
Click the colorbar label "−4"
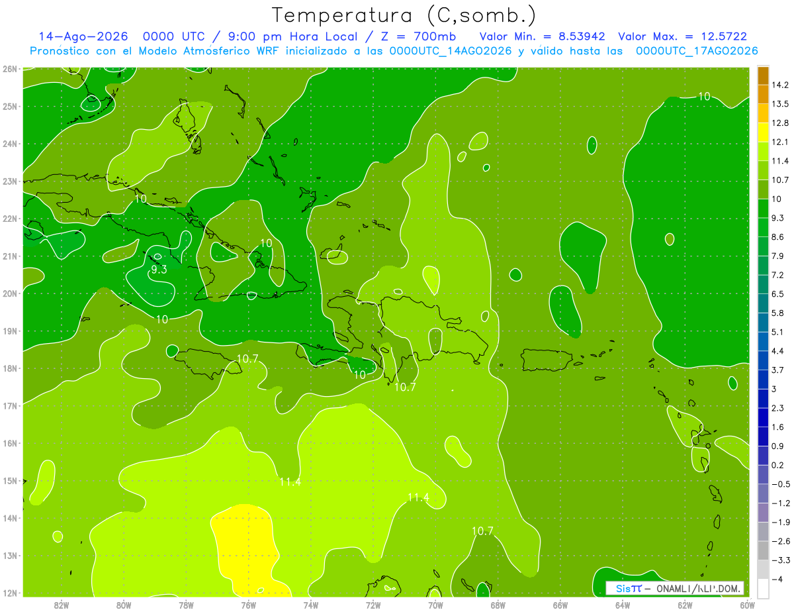tap(778, 579)
